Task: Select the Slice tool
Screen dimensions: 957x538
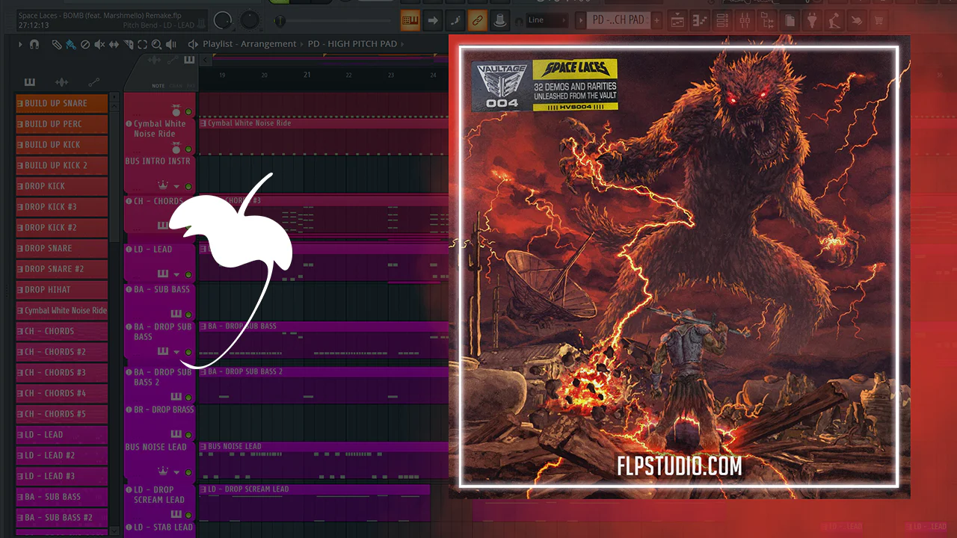Action: coord(128,45)
